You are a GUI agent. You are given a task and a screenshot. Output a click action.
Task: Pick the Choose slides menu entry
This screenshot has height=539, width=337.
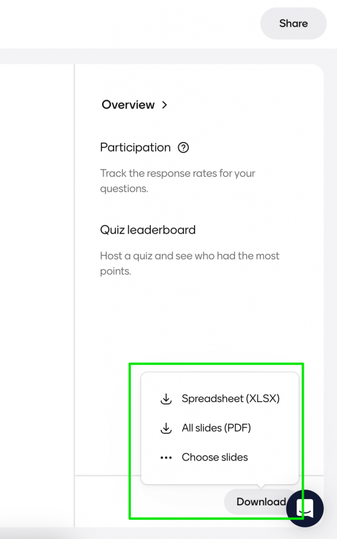point(215,457)
